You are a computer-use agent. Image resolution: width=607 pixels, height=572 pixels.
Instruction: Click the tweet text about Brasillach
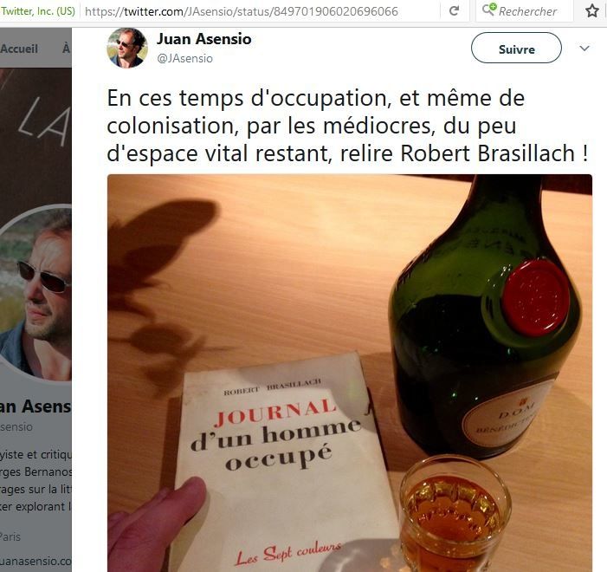347,126
